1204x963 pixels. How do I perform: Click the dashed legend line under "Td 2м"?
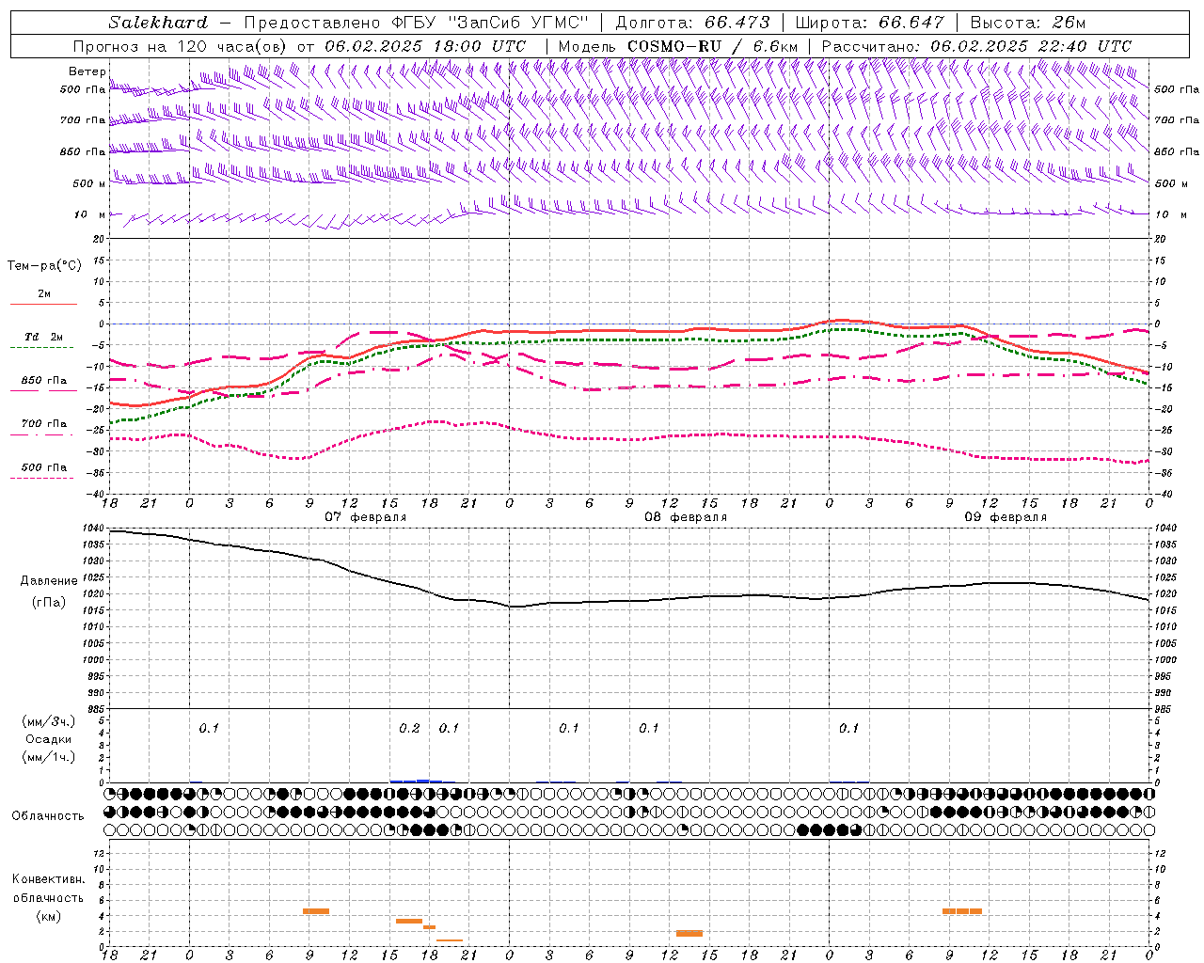(42, 348)
